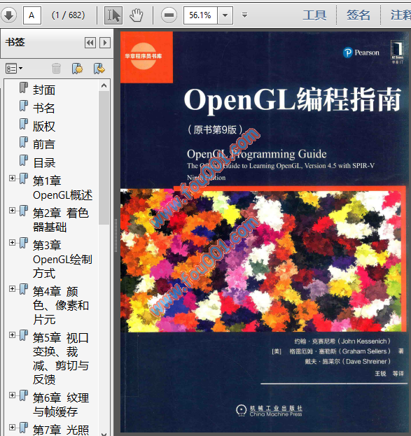Jump to the 目录 bookmark

[44, 162]
